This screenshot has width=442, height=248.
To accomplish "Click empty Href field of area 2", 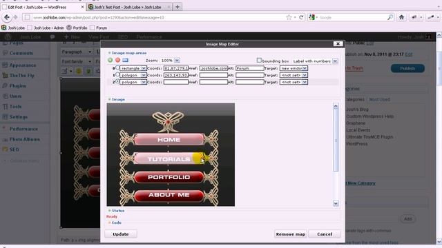I will [x=213, y=82].
